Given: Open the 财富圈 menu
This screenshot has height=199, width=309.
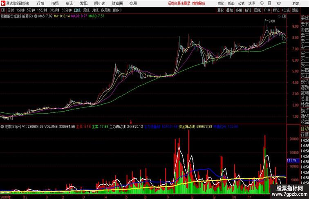Looking at the screenshot, I should coord(117,3).
